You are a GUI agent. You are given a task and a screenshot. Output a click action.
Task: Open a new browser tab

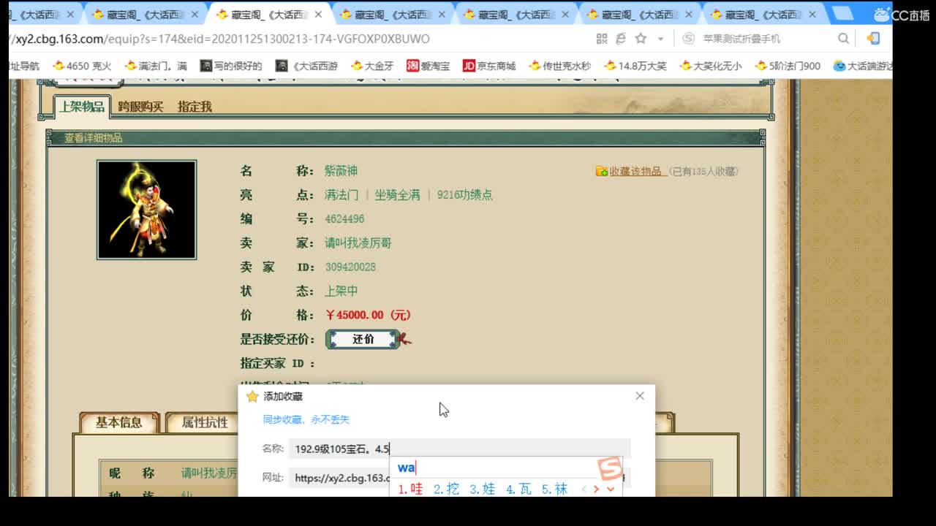tap(842, 13)
